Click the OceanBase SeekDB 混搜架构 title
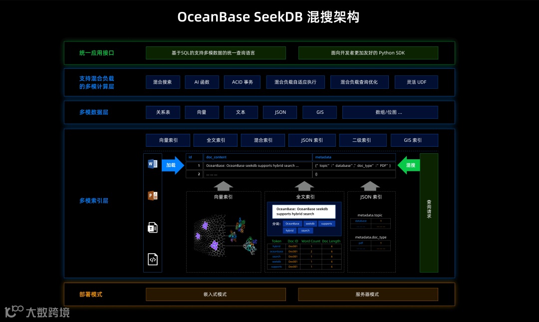Screen dimensions: 539x322 [x=269, y=17]
